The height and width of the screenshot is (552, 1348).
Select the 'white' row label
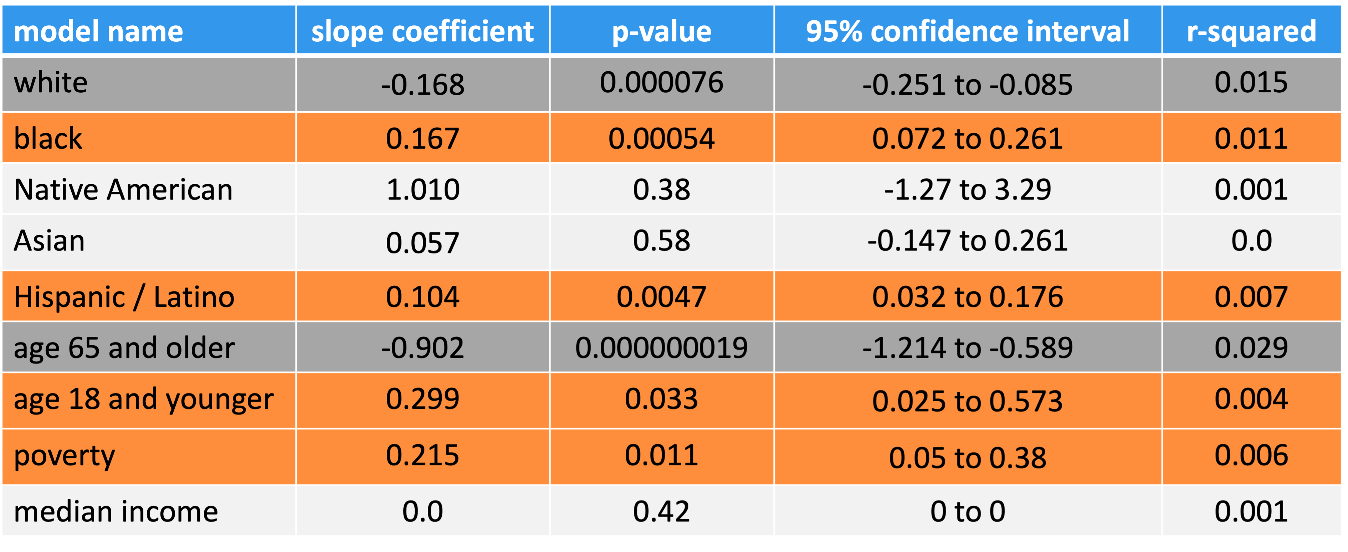pyautogui.click(x=51, y=83)
